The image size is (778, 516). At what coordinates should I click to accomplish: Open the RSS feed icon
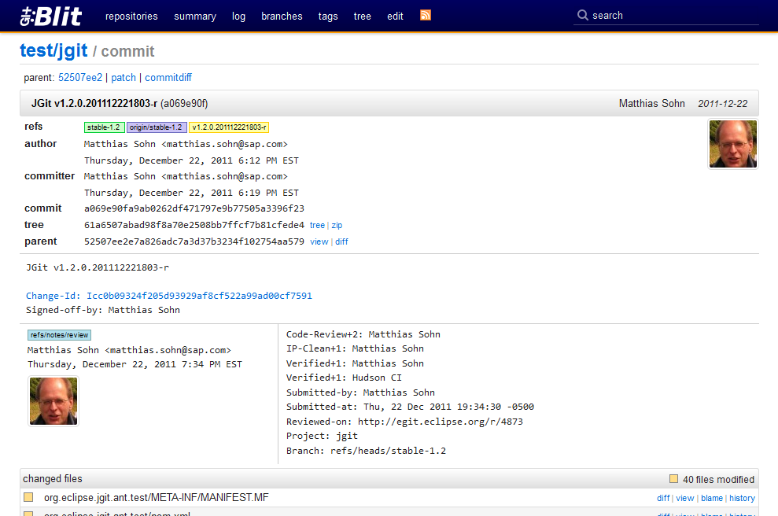(x=426, y=16)
